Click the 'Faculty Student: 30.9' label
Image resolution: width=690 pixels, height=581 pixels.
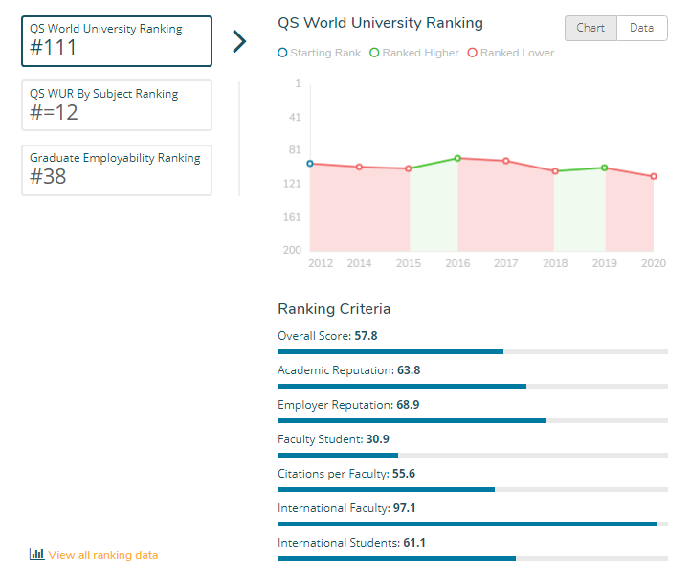333,439
